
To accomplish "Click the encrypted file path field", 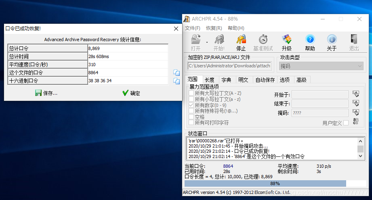I will click(229, 66).
